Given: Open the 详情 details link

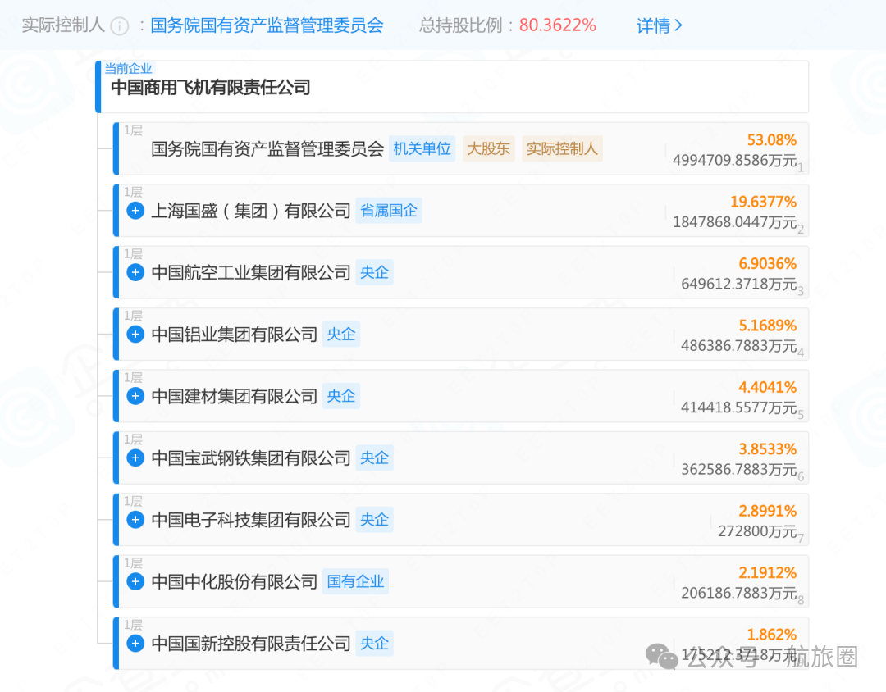Looking at the screenshot, I should point(660,25).
